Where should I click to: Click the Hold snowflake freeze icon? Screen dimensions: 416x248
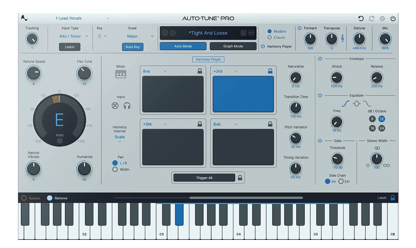click(x=60, y=141)
